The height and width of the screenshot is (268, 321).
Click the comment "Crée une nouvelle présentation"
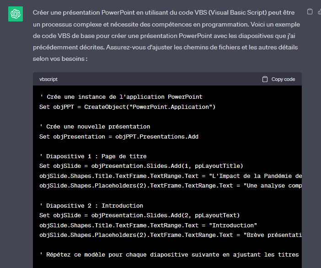coord(95,127)
